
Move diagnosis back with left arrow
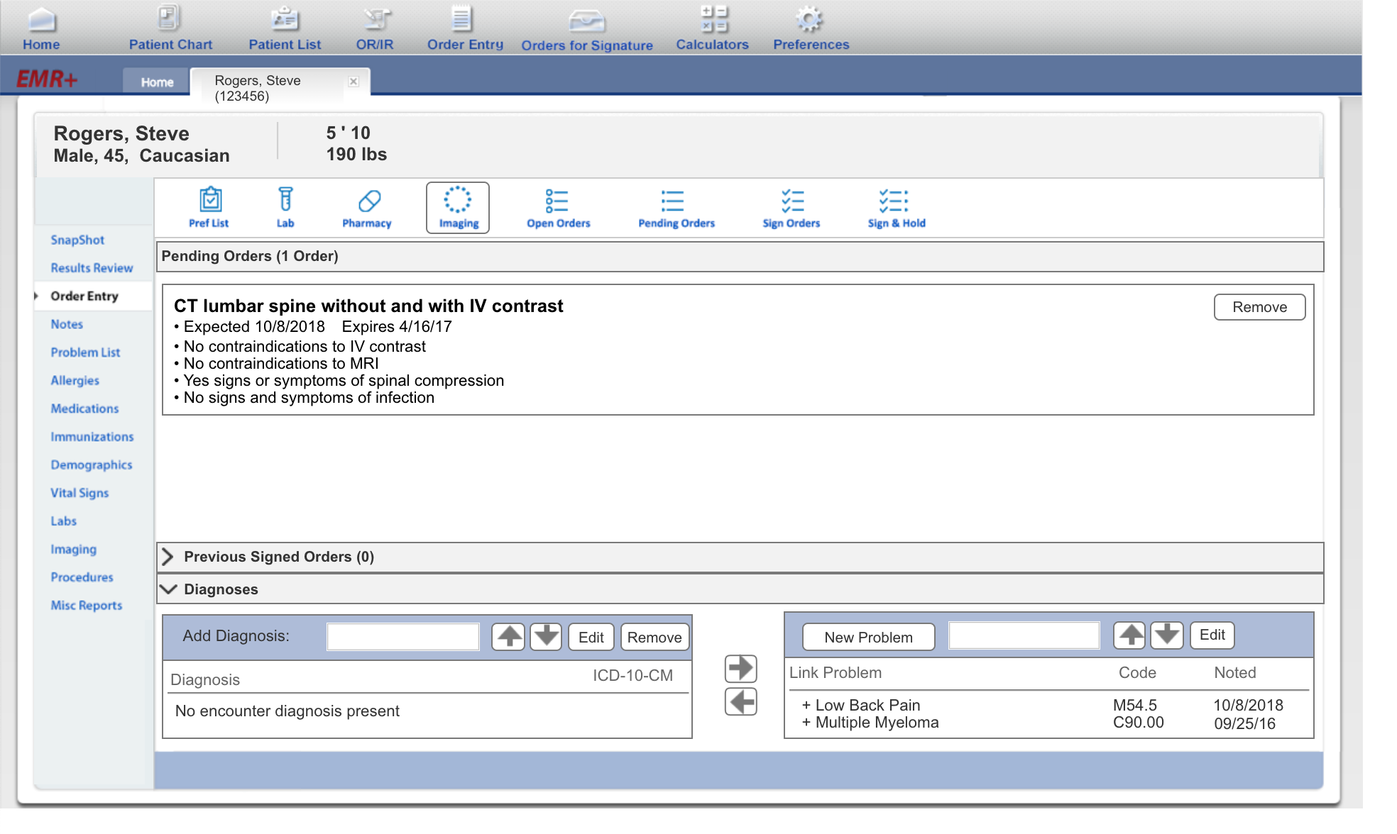pos(740,702)
